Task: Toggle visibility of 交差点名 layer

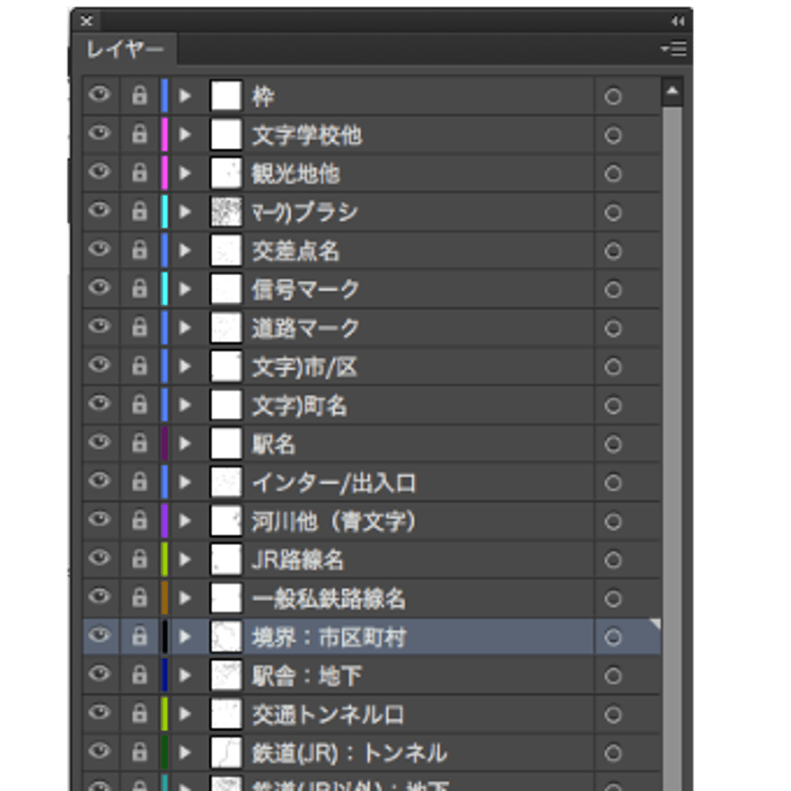Action: point(100,249)
